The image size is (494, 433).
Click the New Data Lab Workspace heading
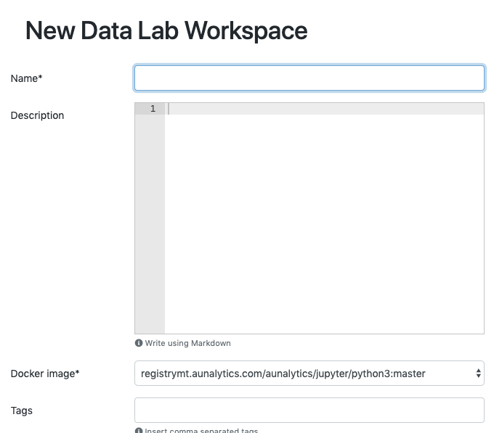[166, 30]
